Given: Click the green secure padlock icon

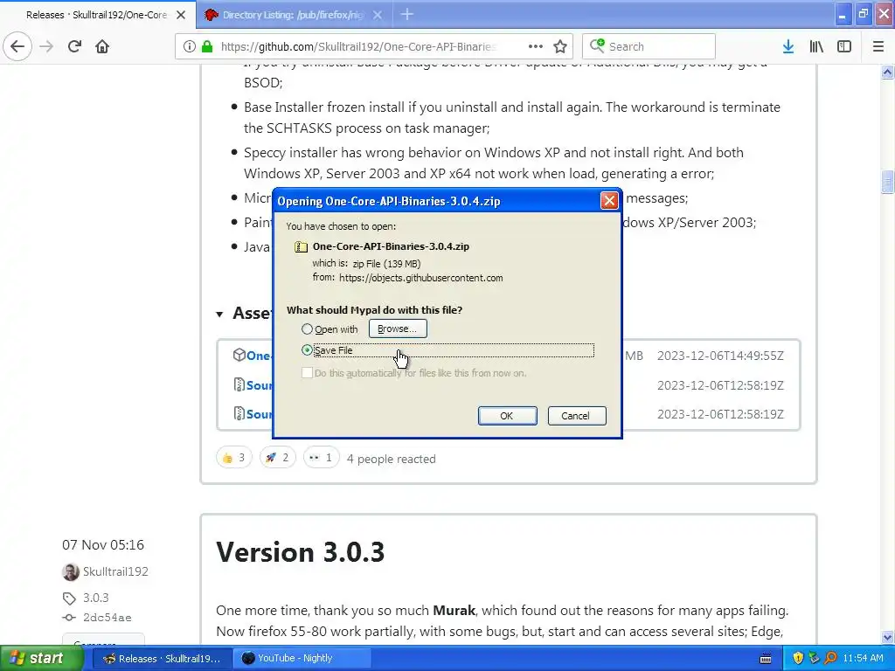Looking at the screenshot, I should click(207, 46).
